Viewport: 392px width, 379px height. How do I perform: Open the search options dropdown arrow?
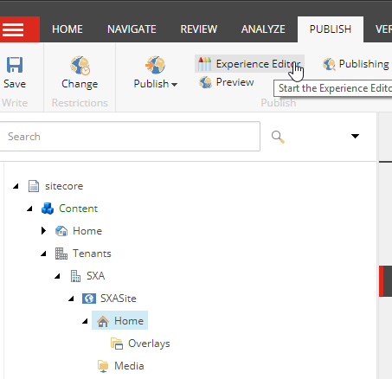click(355, 136)
